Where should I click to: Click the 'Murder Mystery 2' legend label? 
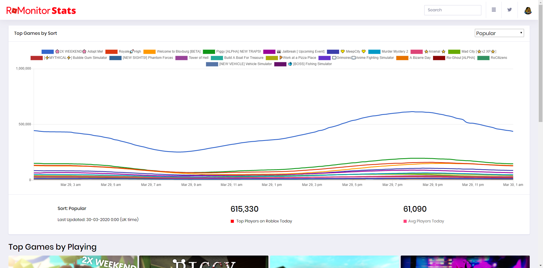click(395, 52)
